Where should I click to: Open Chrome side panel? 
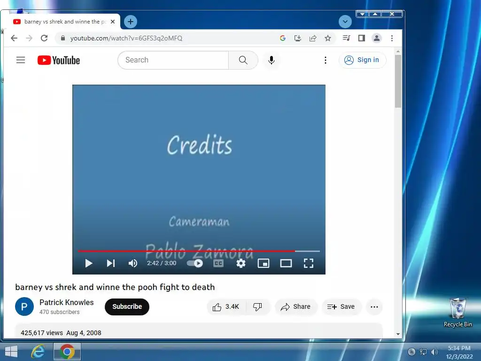(x=362, y=38)
